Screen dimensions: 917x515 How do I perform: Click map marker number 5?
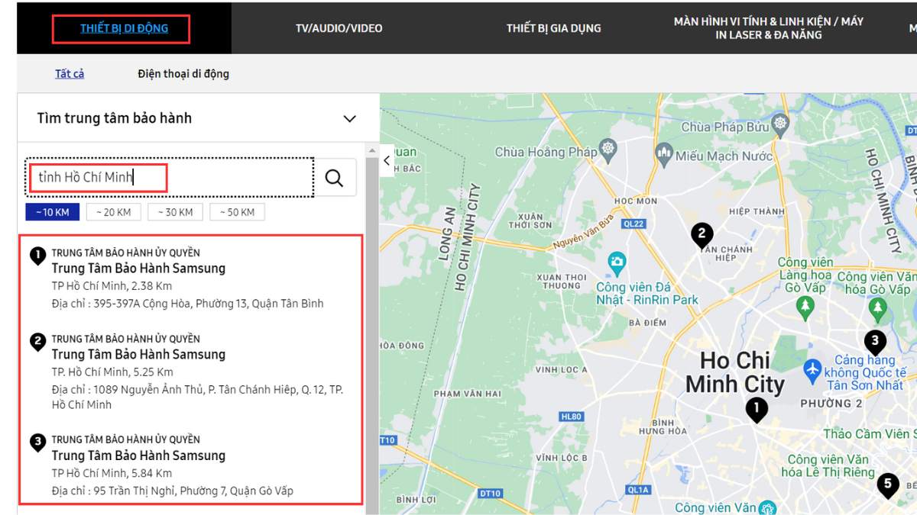(x=887, y=485)
